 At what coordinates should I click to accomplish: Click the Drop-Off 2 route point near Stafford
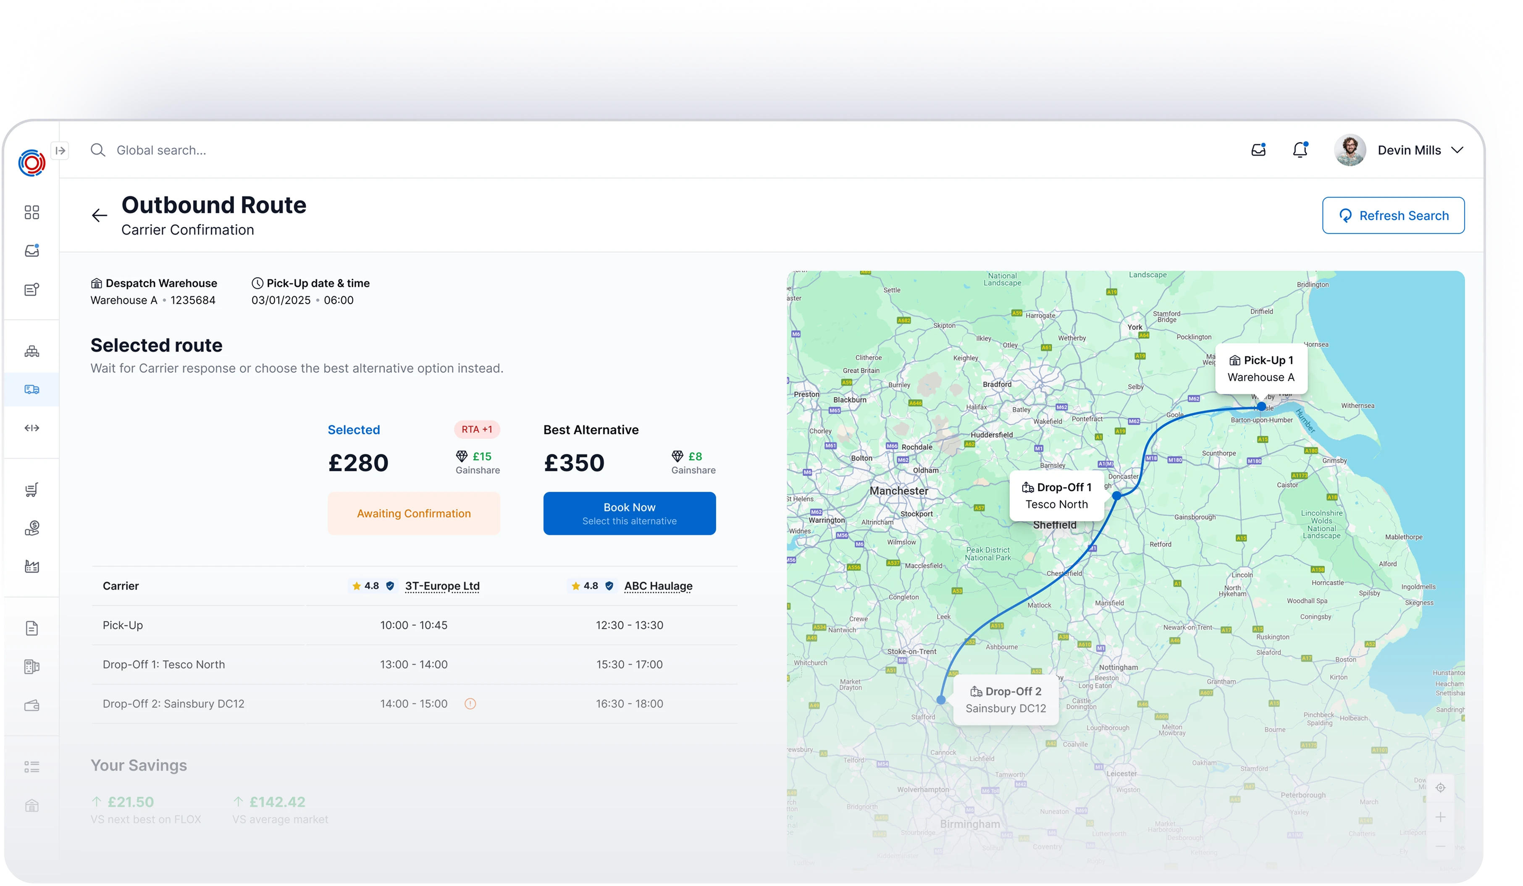[x=941, y=700]
